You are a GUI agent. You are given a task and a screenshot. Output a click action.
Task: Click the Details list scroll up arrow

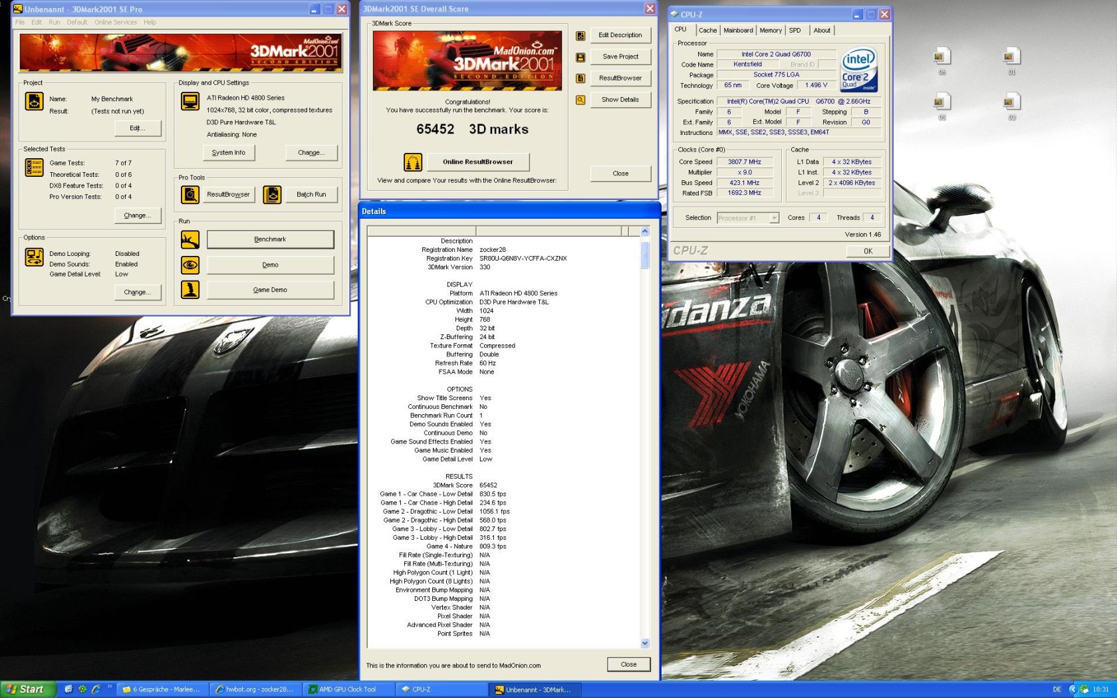tap(644, 231)
